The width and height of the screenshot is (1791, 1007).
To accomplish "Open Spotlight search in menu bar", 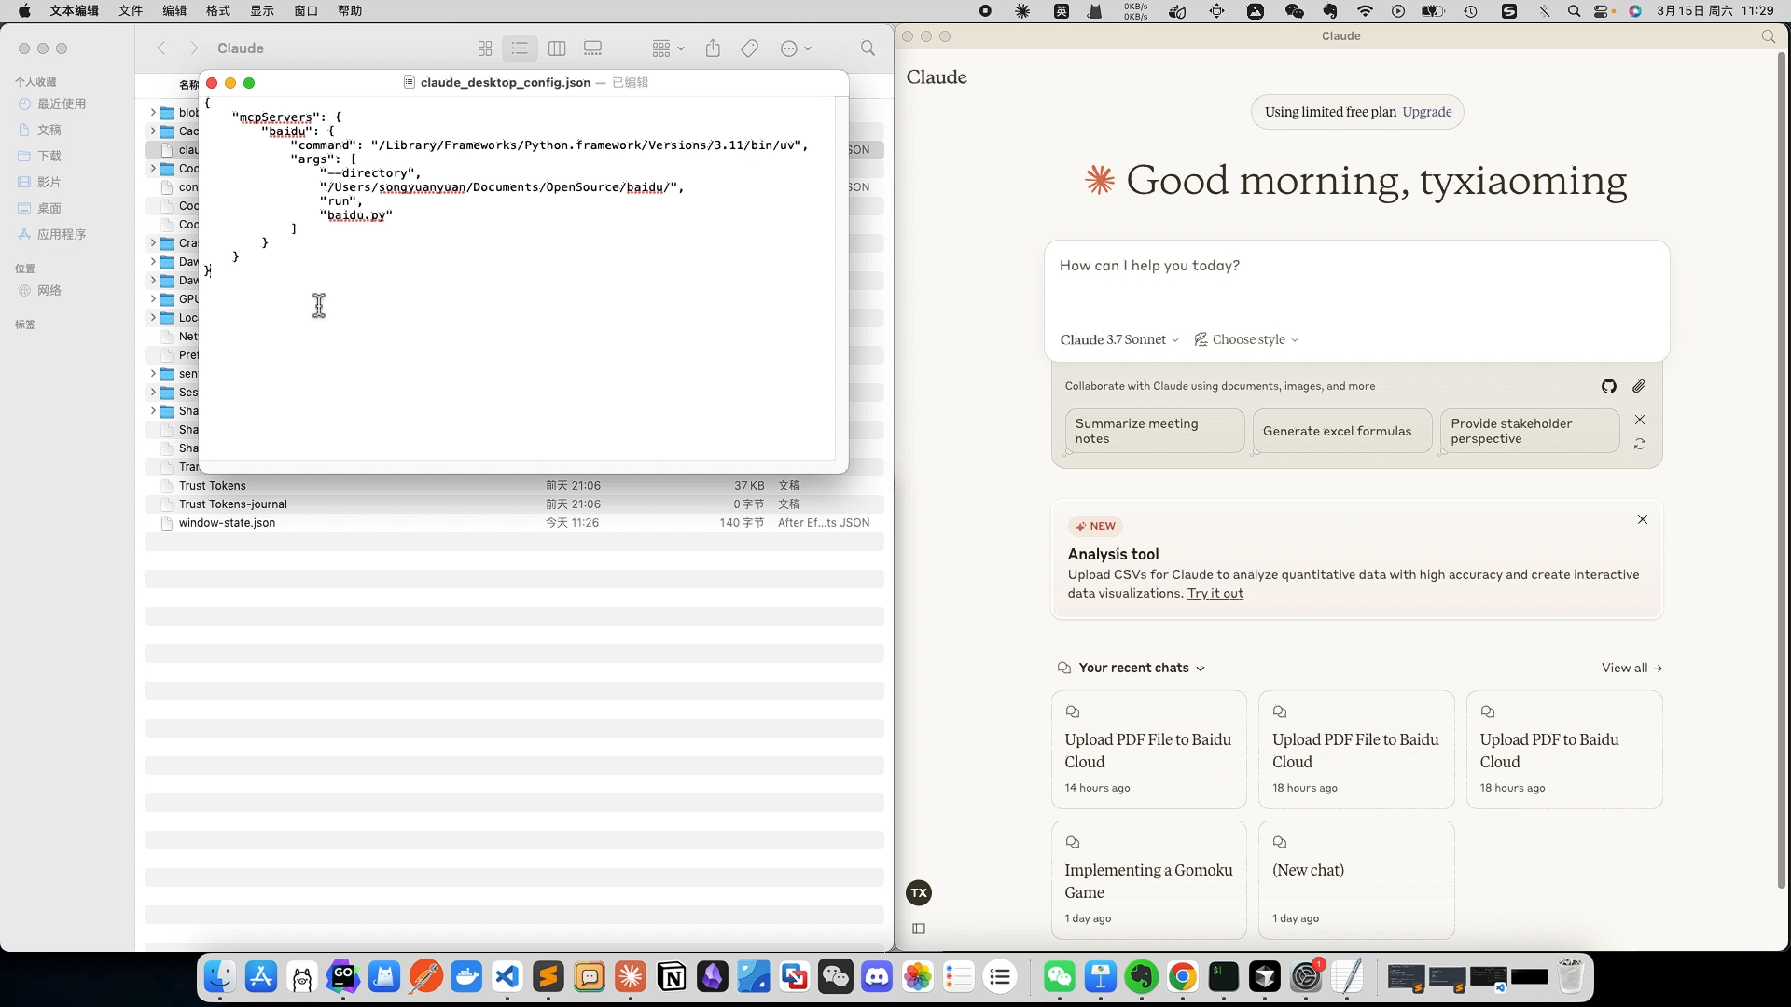I will [x=1574, y=11].
